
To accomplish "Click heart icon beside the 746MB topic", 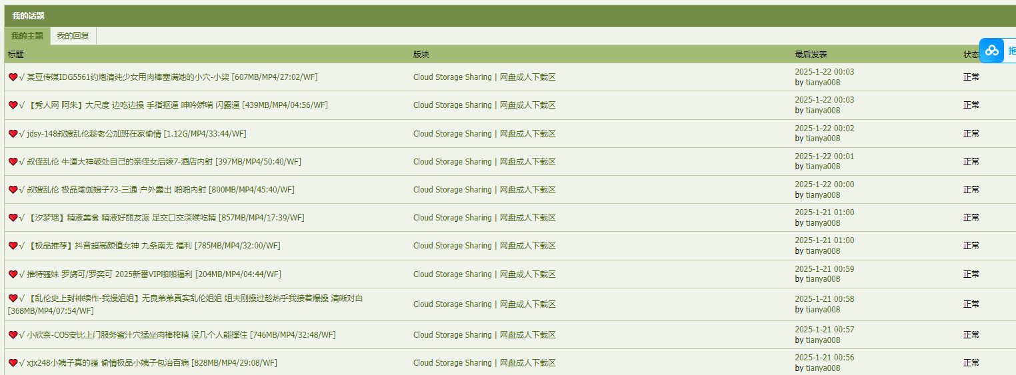I will click(13, 335).
